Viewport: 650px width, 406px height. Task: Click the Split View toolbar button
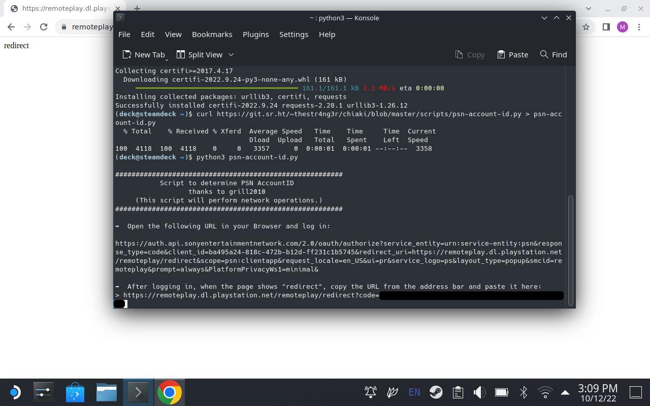(x=200, y=54)
